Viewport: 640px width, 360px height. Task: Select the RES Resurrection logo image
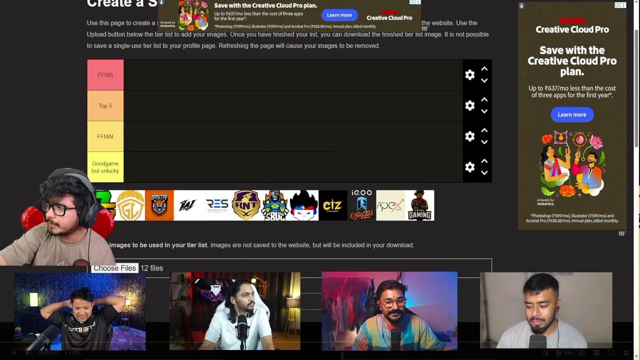point(217,205)
